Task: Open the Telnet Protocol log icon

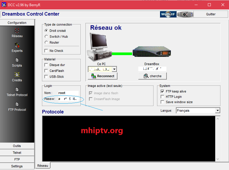Action: pyautogui.click(x=17, y=89)
